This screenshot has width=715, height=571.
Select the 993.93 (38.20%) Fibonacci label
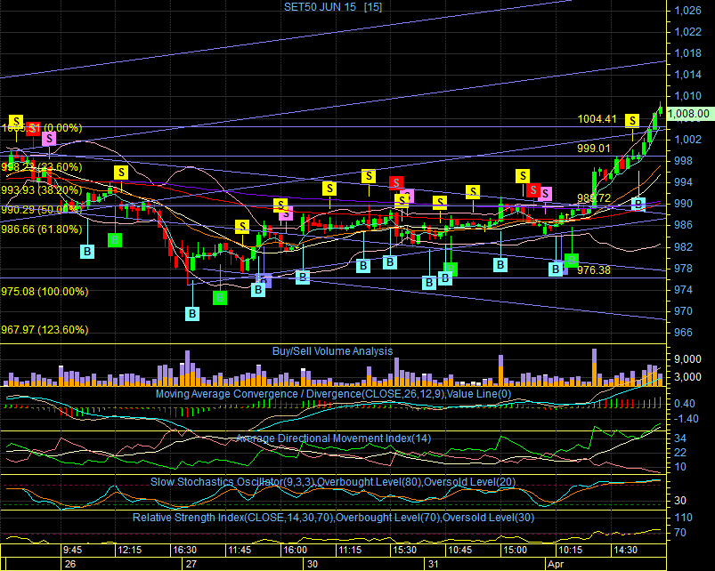42,189
